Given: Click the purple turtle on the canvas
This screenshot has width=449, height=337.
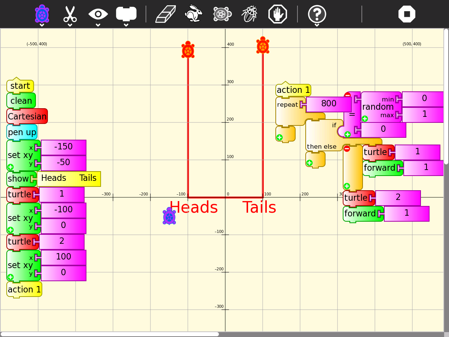Looking at the screenshot, I should coord(169,216).
